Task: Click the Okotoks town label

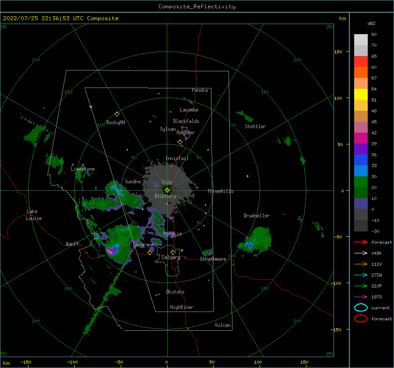Action: 175,292
